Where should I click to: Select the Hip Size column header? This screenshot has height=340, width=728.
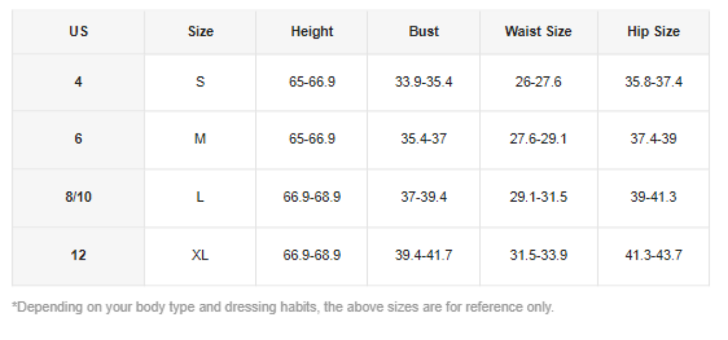coord(653,31)
